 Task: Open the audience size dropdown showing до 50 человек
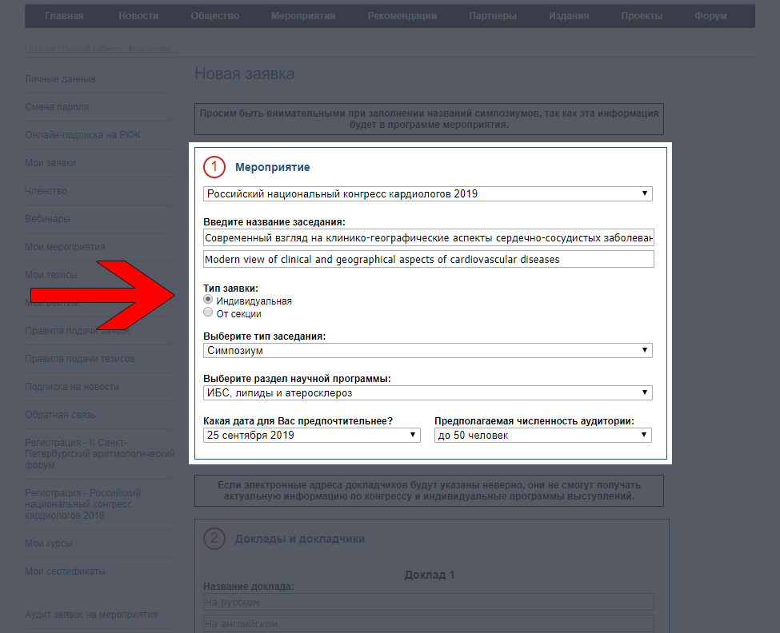pos(543,436)
